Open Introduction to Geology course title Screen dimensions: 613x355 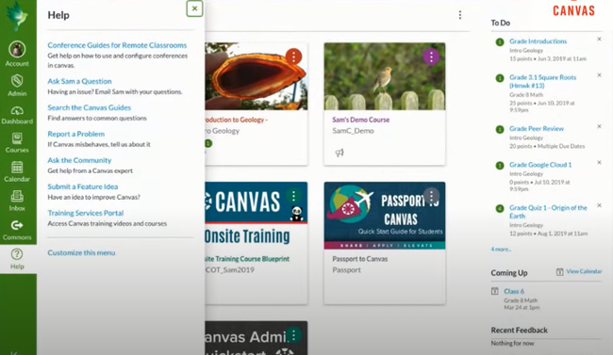tap(236, 120)
